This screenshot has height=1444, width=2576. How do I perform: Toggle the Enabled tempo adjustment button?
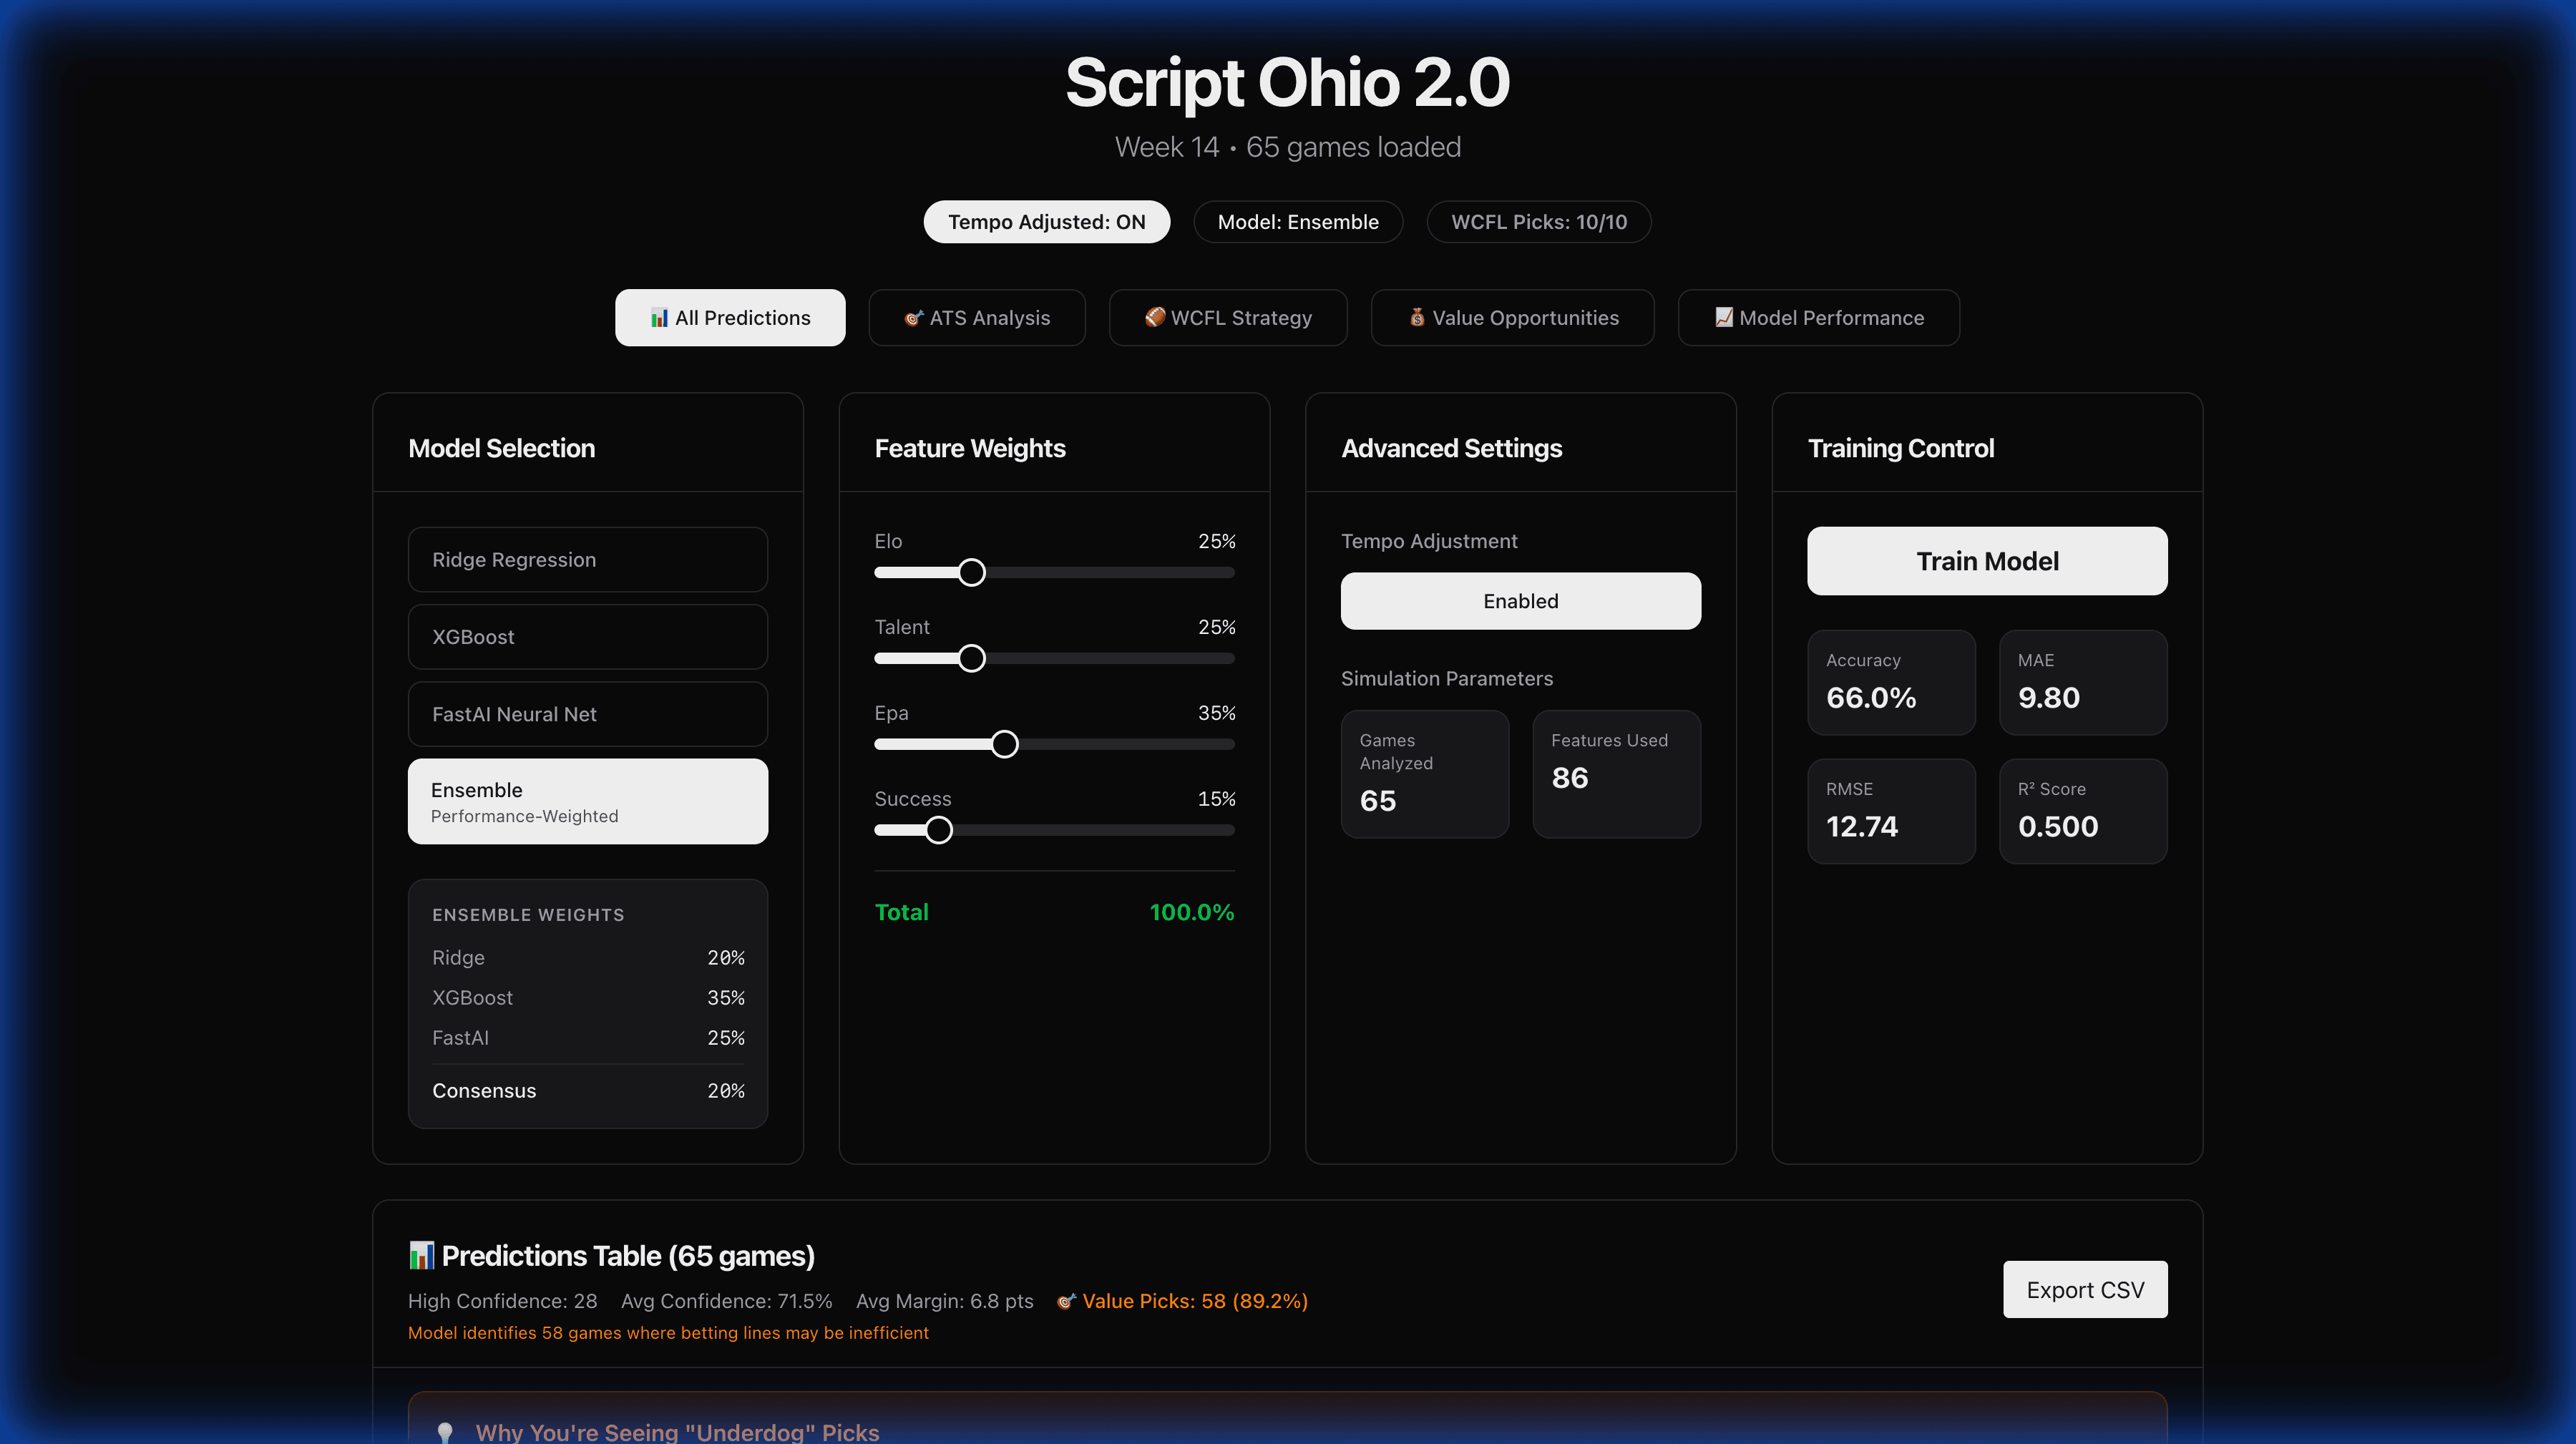coord(1520,601)
